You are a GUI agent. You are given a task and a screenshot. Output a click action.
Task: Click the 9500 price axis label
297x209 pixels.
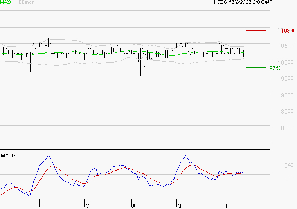[x=285, y=79]
